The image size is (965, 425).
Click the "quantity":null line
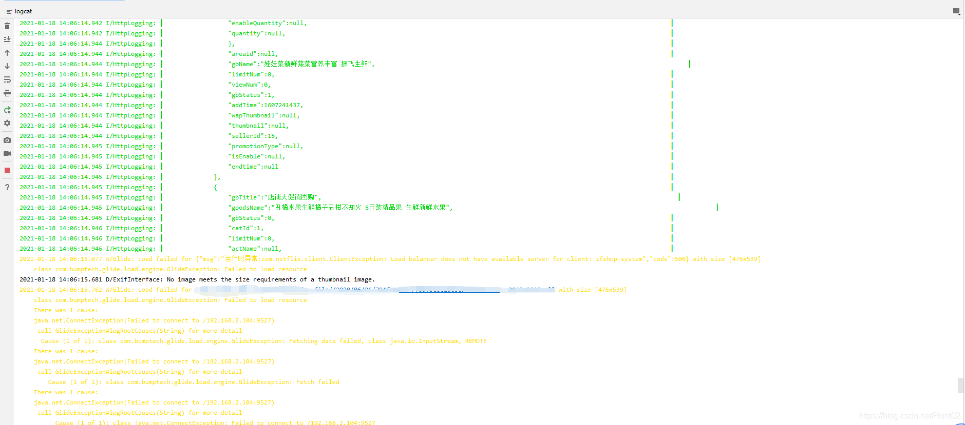[x=256, y=33]
